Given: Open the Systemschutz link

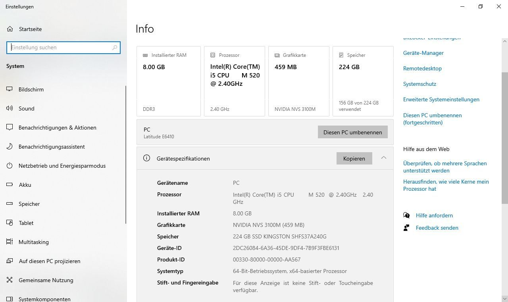Looking at the screenshot, I should coord(419,84).
